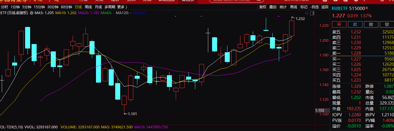
Task: Click the MA250 indicator label
Action: 141,13
